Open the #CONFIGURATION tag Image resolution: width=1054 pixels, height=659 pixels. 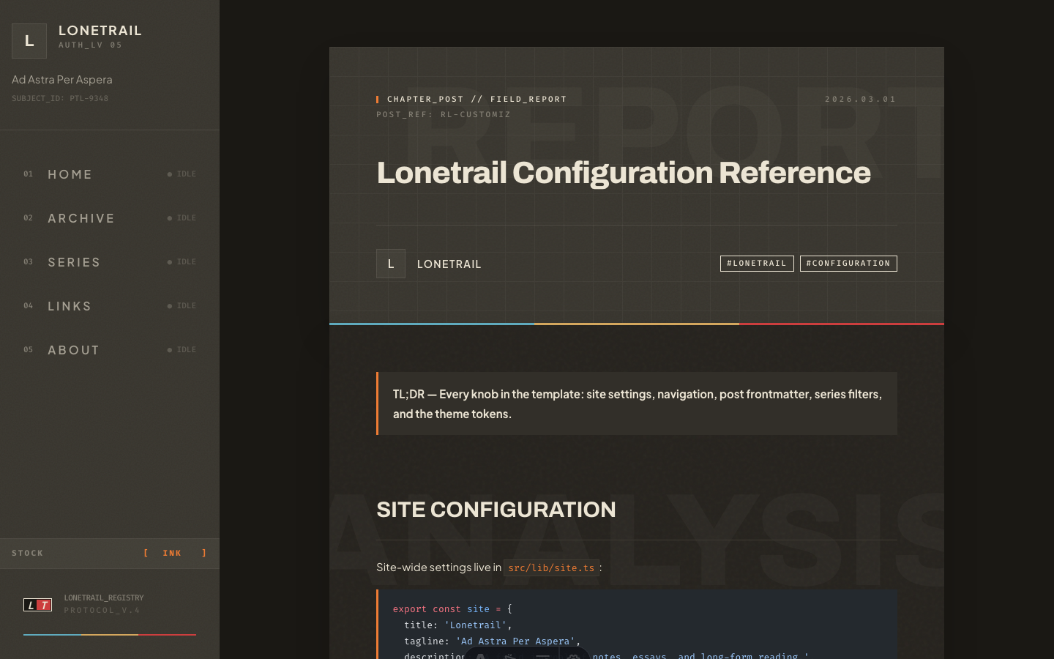point(848,264)
